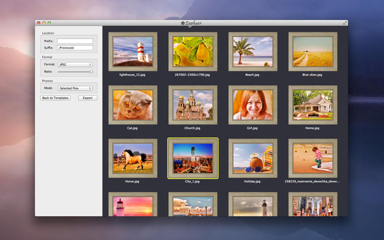Click the highlighted City_1.jpg thumbnail
Viewport: 384px width, 240px height.
193,158
